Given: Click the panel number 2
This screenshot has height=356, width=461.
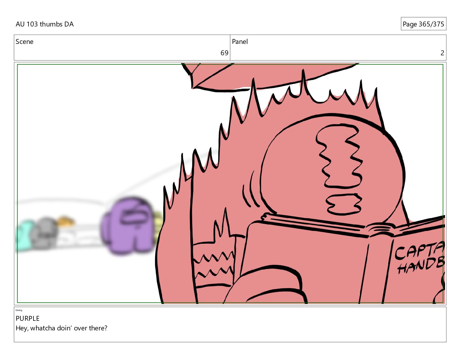Looking at the screenshot, I should coord(442,53).
